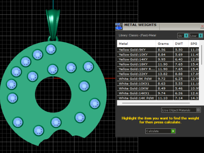Screen dimensions: 204x153
Task: Click the 6.40 DWT value
Action: tap(179, 59)
